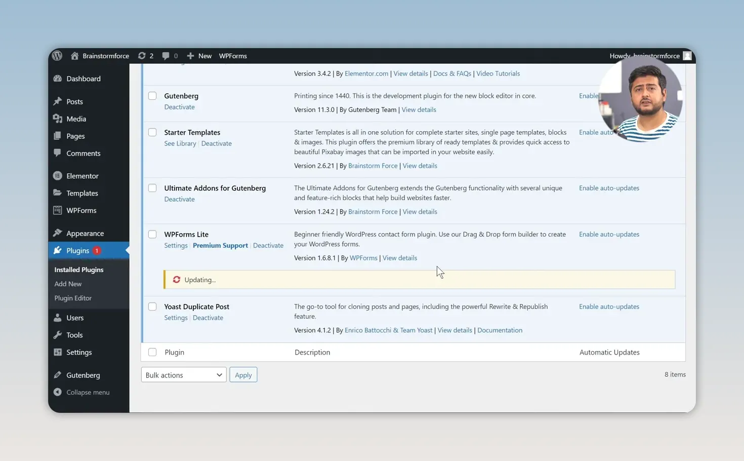This screenshot has width=744, height=461.
Task: Click the Pages icon in sidebar
Action: (58, 136)
